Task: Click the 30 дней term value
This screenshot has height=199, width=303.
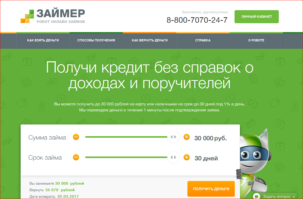Action: click(206, 158)
